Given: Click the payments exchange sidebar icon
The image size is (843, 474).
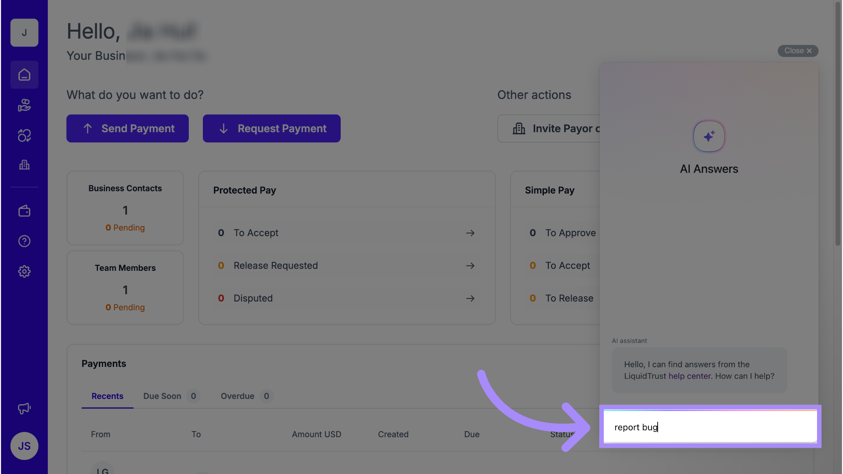Looking at the screenshot, I should tap(24, 136).
